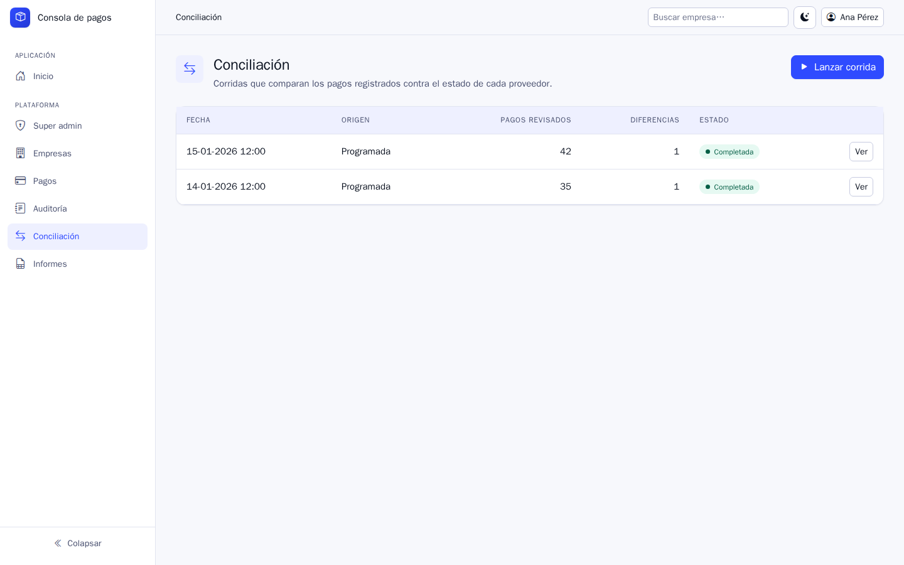Open the Super admin section

78,126
